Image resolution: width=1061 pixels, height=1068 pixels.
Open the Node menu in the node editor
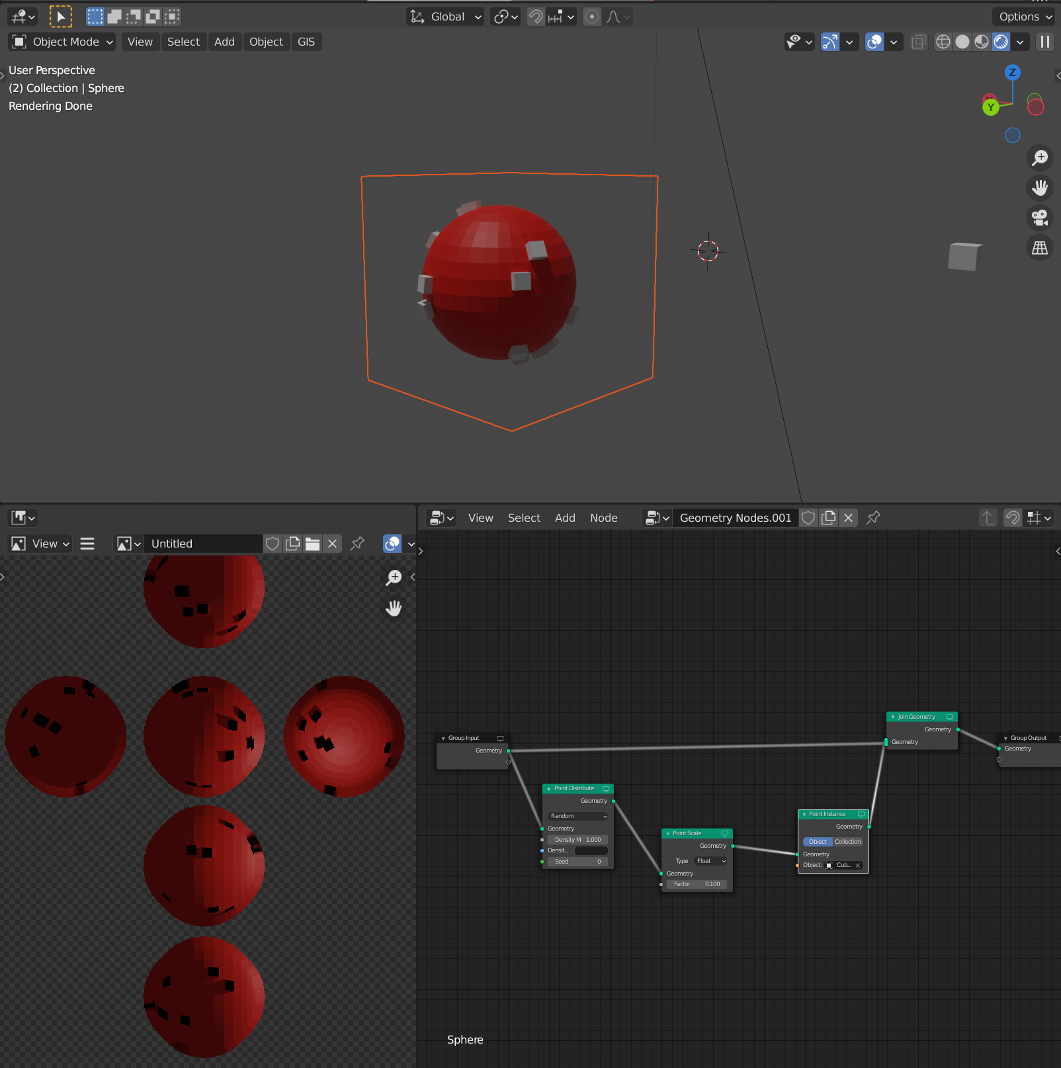604,518
